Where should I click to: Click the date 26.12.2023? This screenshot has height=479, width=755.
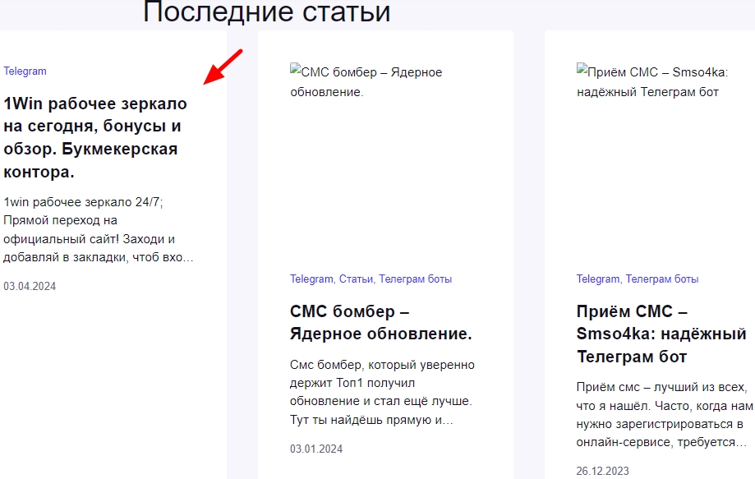click(603, 472)
